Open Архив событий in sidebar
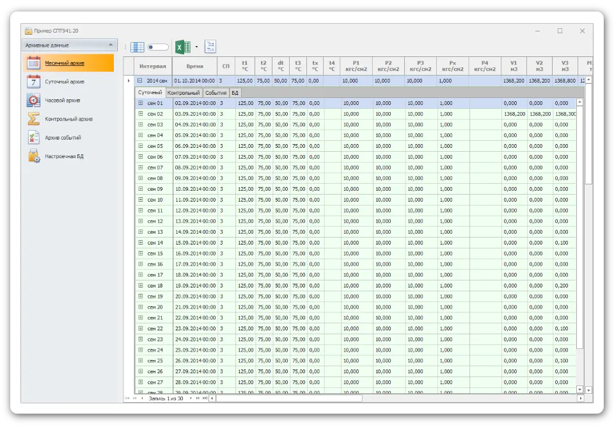This screenshot has height=429, width=614. pyautogui.click(x=63, y=138)
